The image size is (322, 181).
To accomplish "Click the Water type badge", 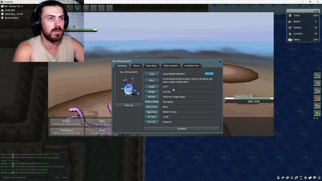I will 209,74.
